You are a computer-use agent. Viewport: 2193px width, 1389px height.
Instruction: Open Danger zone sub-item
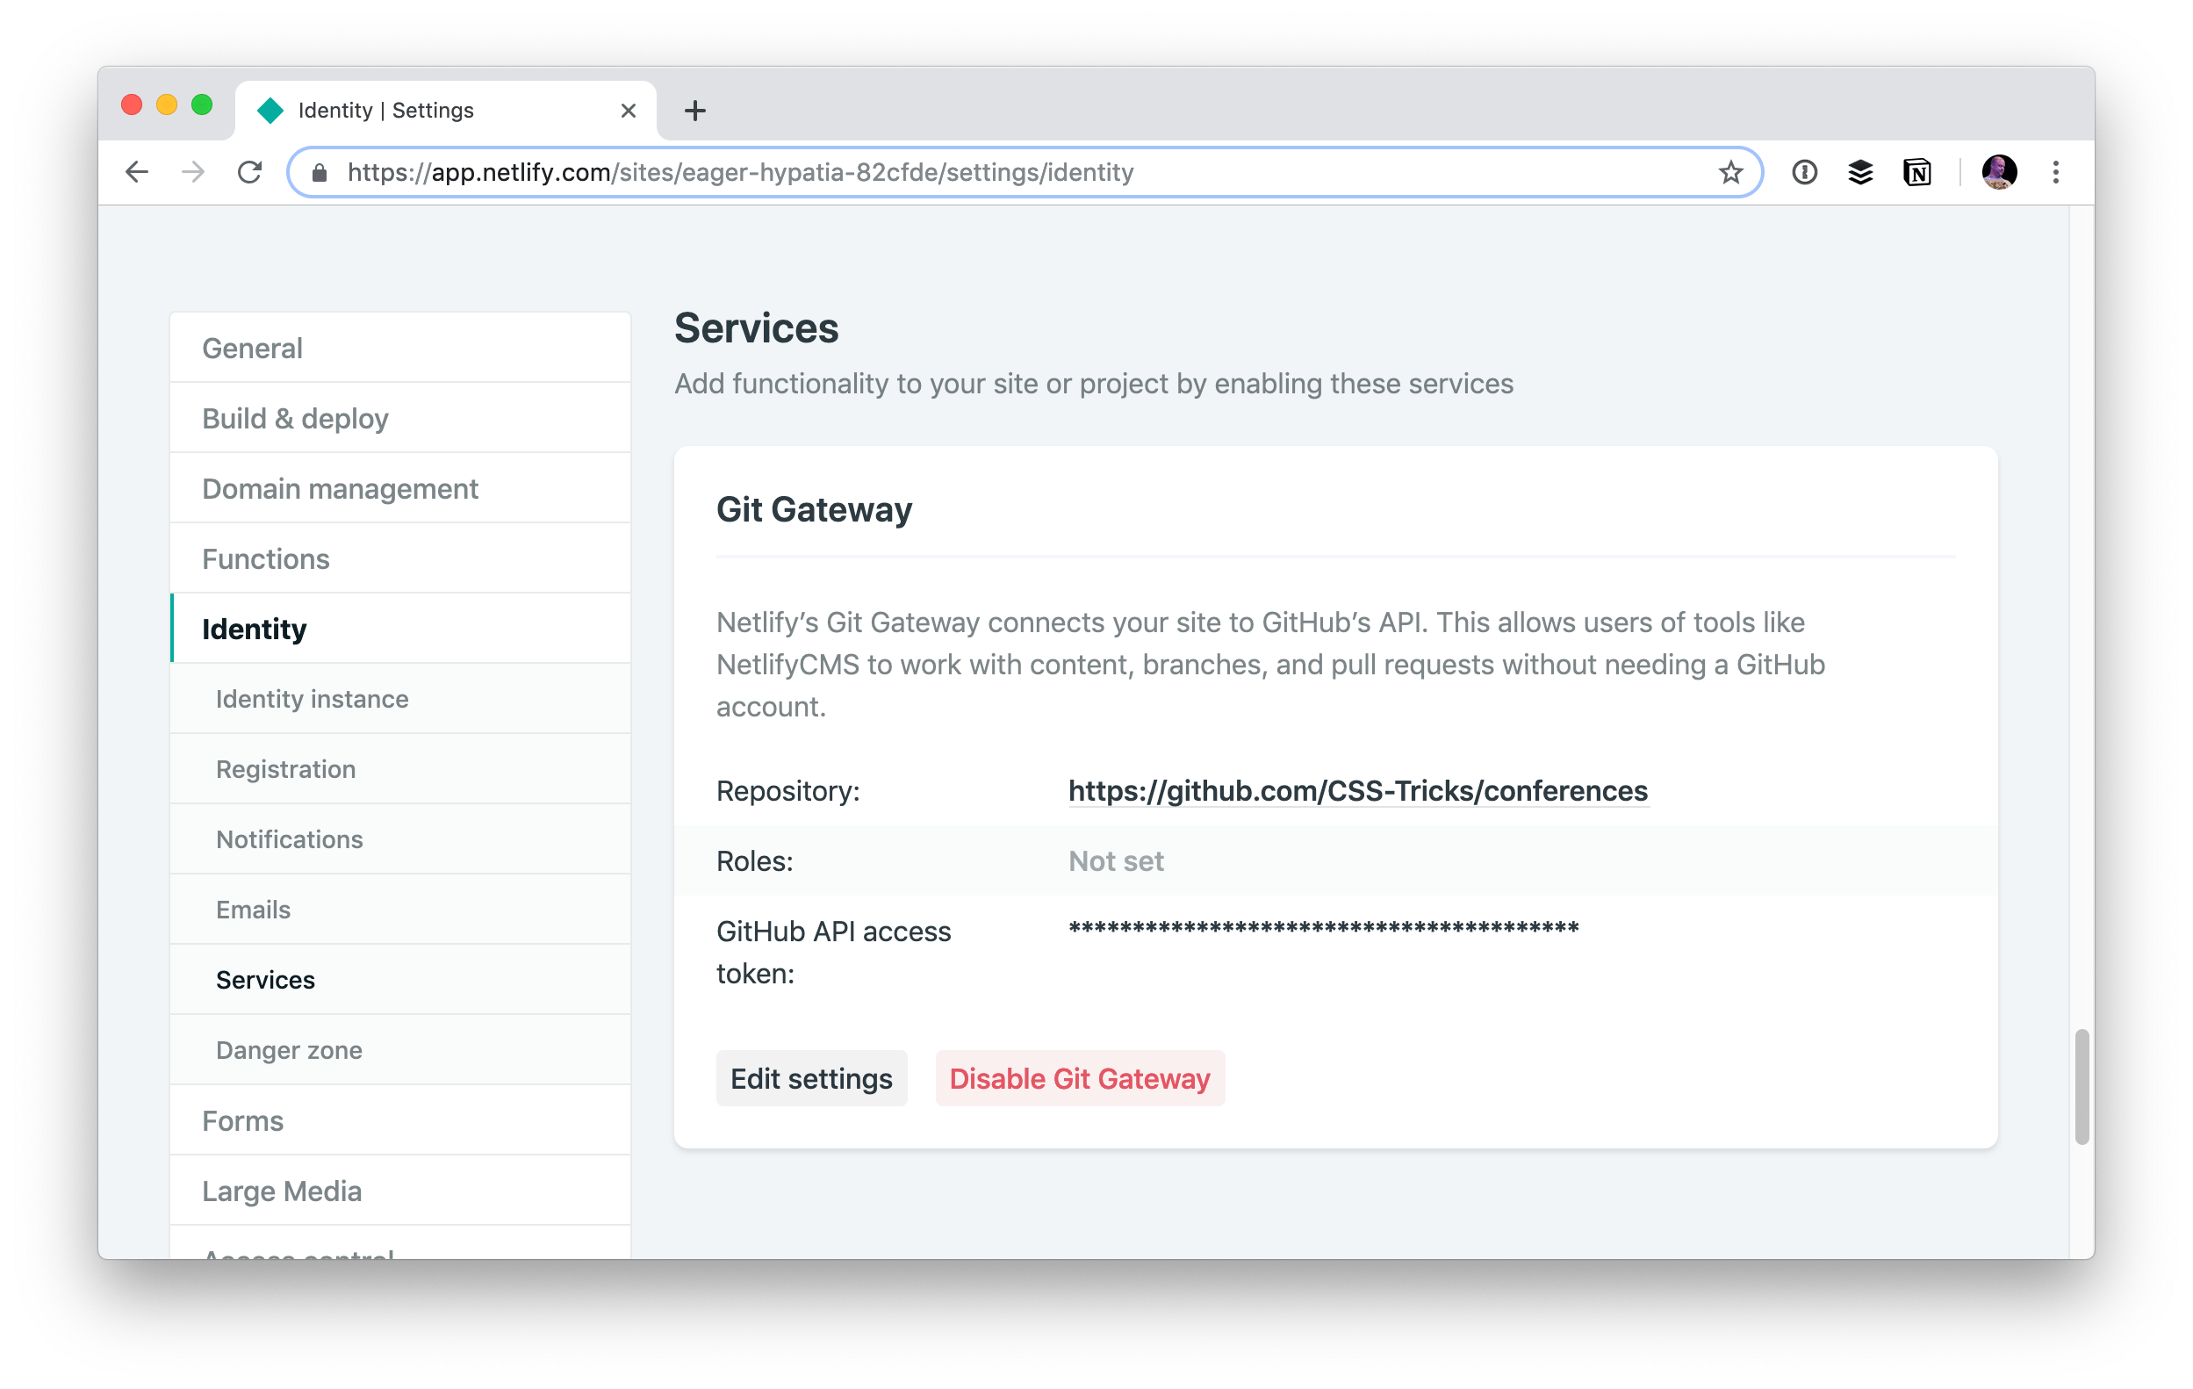(x=289, y=1050)
